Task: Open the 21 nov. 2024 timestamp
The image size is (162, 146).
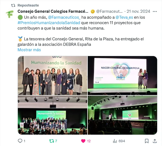Action: 138,11
